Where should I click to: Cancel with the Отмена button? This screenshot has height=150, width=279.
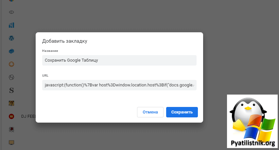(150, 112)
